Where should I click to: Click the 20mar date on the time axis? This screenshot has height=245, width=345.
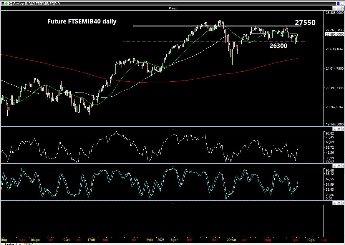tap(231, 240)
